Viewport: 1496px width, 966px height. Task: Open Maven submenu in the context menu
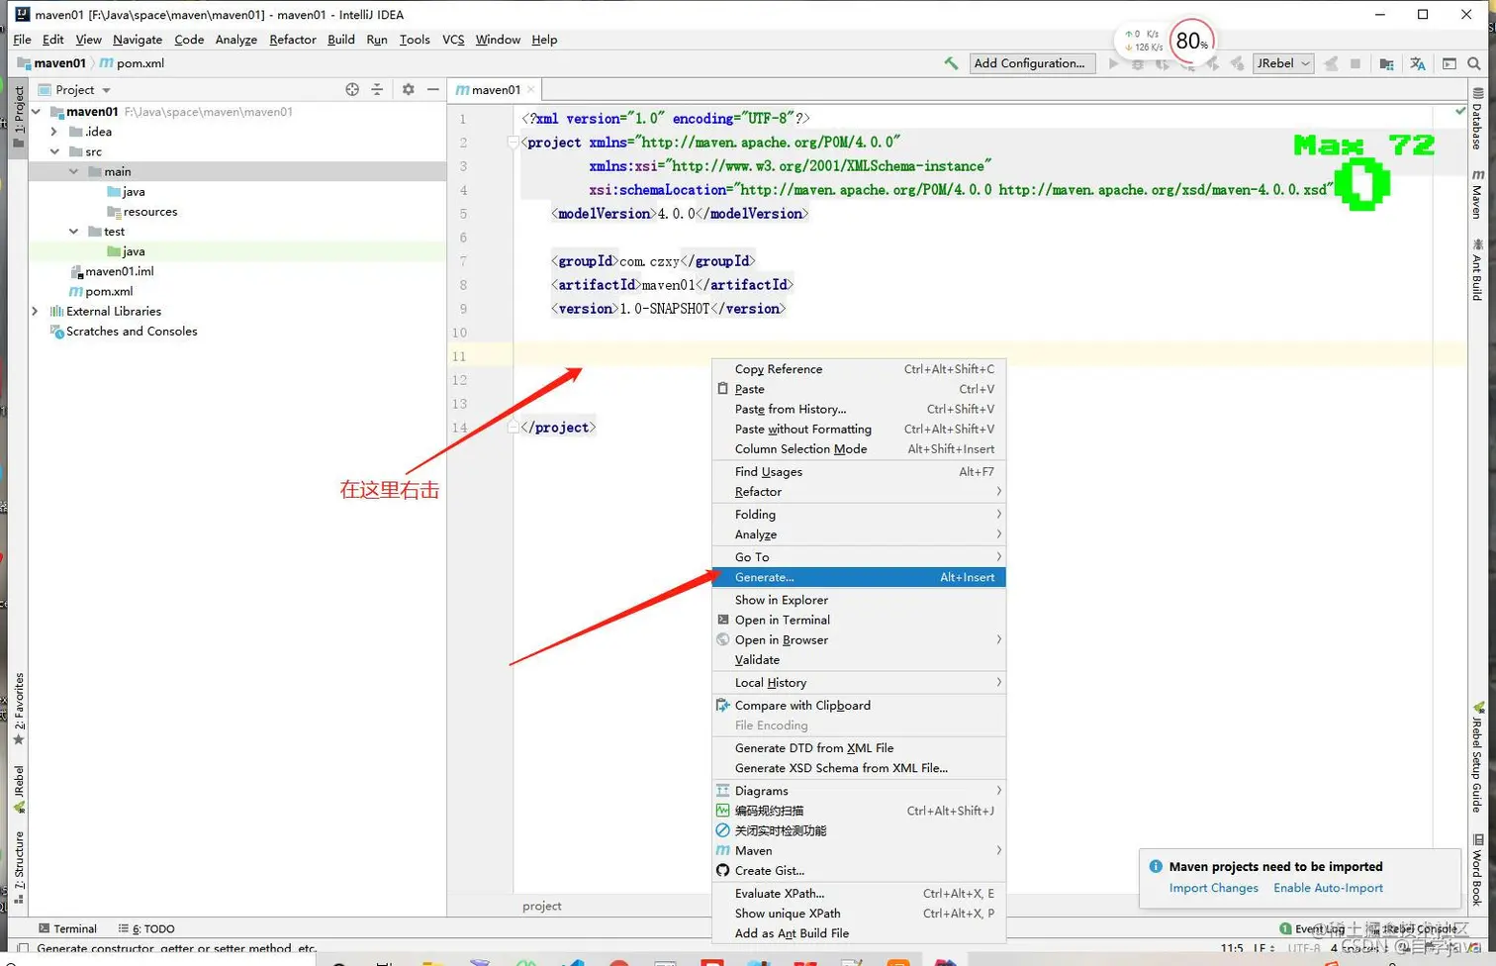point(859,850)
